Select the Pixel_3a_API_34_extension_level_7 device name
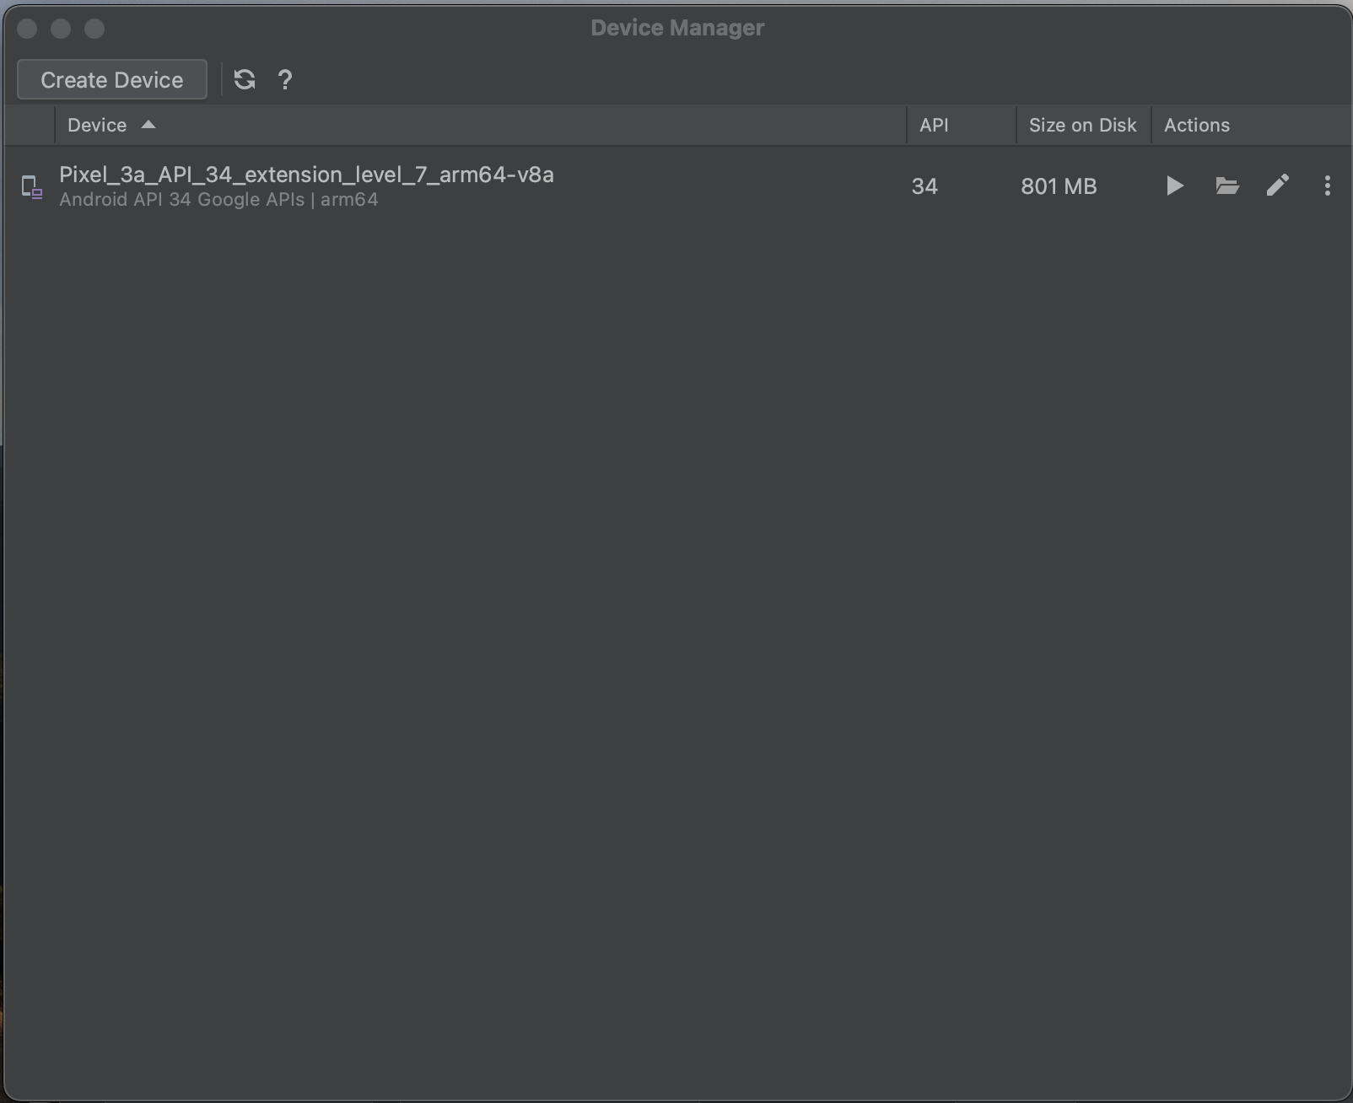 pyautogui.click(x=306, y=175)
